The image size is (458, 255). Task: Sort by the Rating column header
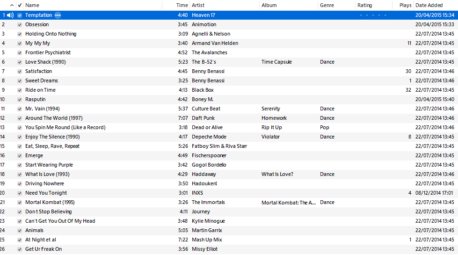tap(364, 5)
